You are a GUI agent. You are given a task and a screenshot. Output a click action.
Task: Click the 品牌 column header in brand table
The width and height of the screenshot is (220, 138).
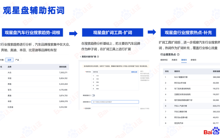click(9, 67)
